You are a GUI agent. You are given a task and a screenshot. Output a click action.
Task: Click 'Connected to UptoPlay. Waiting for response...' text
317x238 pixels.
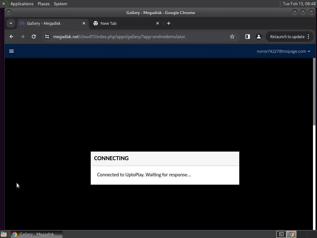pos(144,175)
